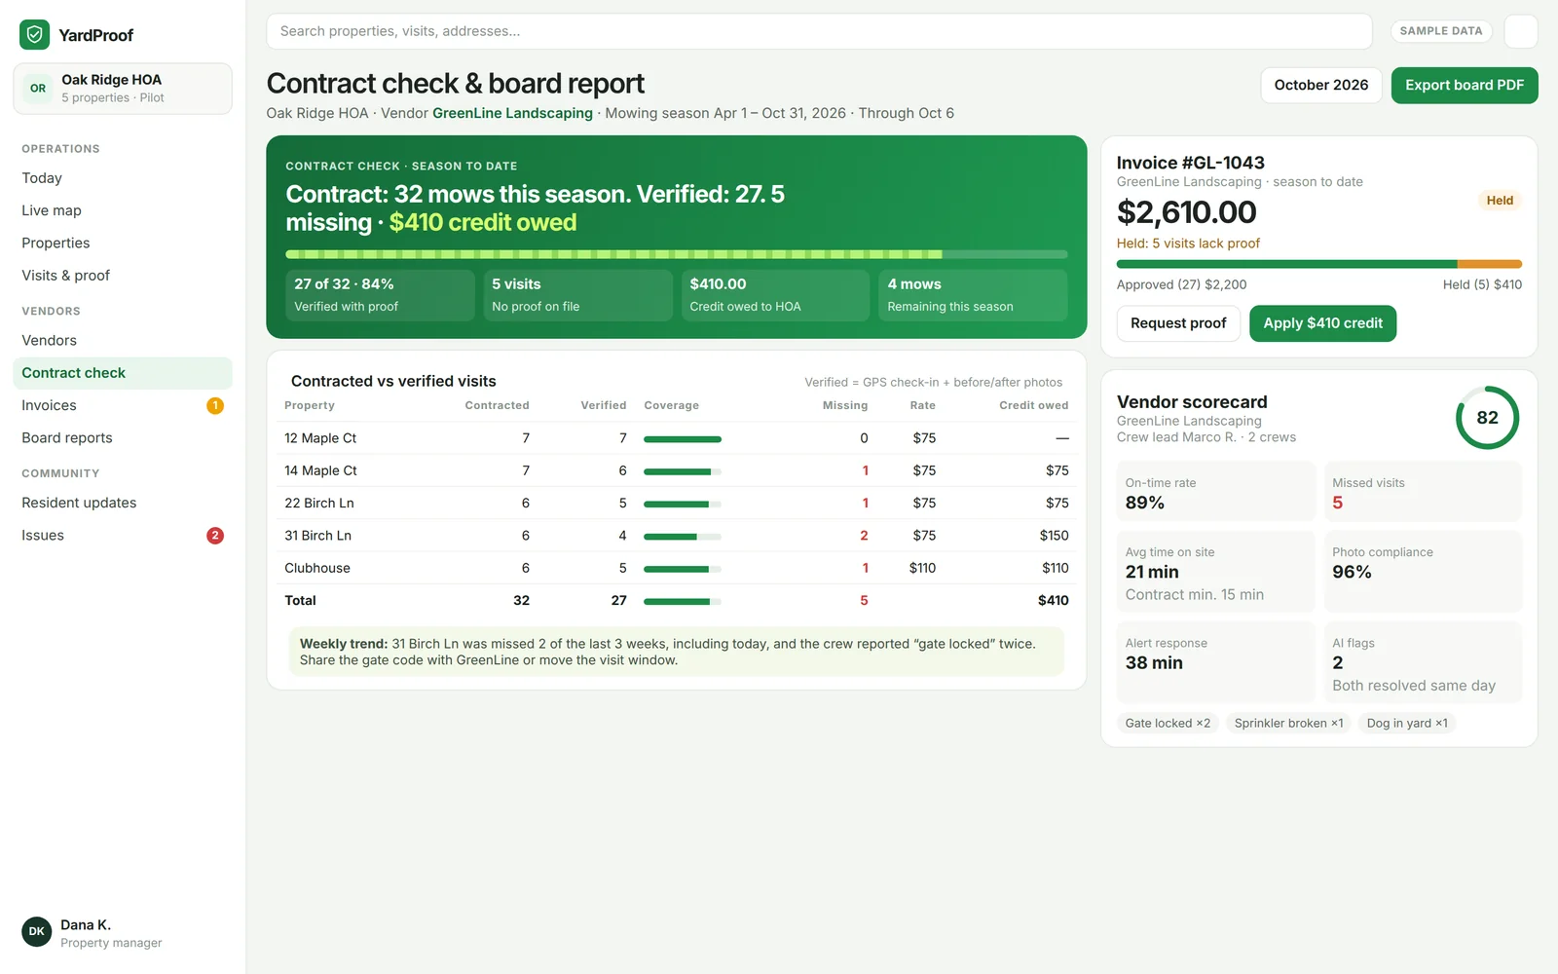The image size is (1558, 974).
Task: Click the Credit owed column header
Action: tap(1033, 405)
